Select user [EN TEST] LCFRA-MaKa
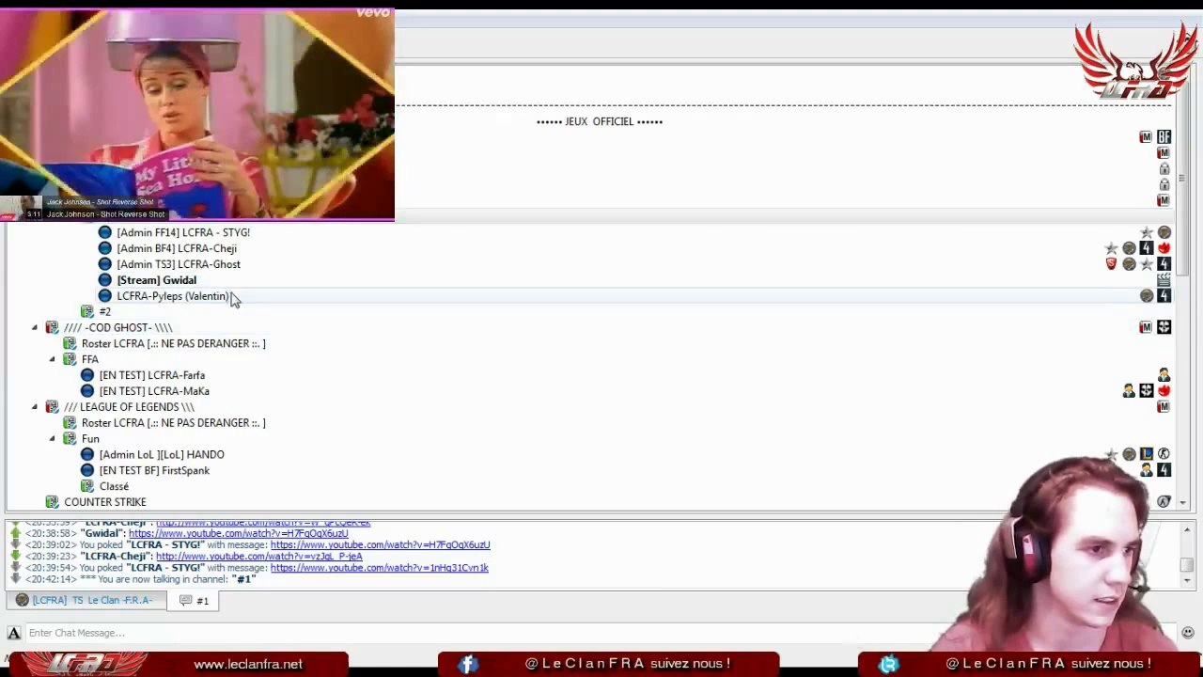Image resolution: width=1203 pixels, height=677 pixels. 154,391
